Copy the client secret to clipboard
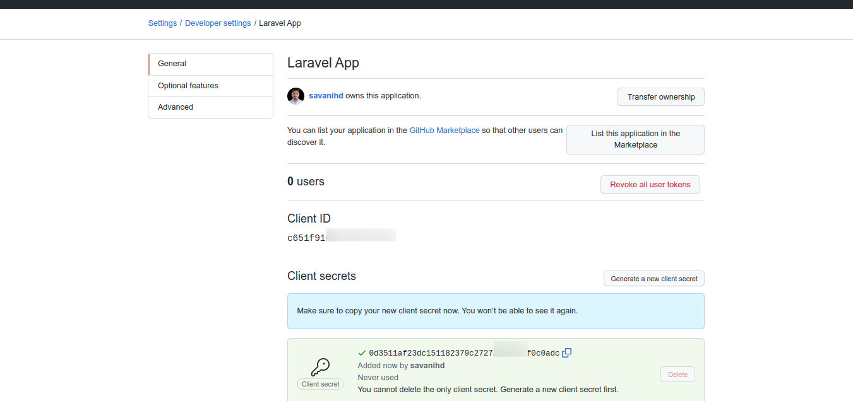 [566, 353]
